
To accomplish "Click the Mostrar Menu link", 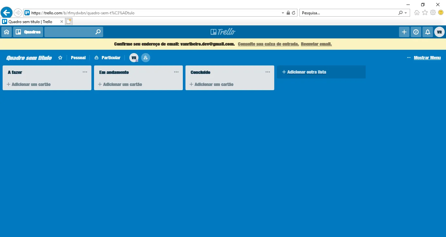I will coord(427,58).
